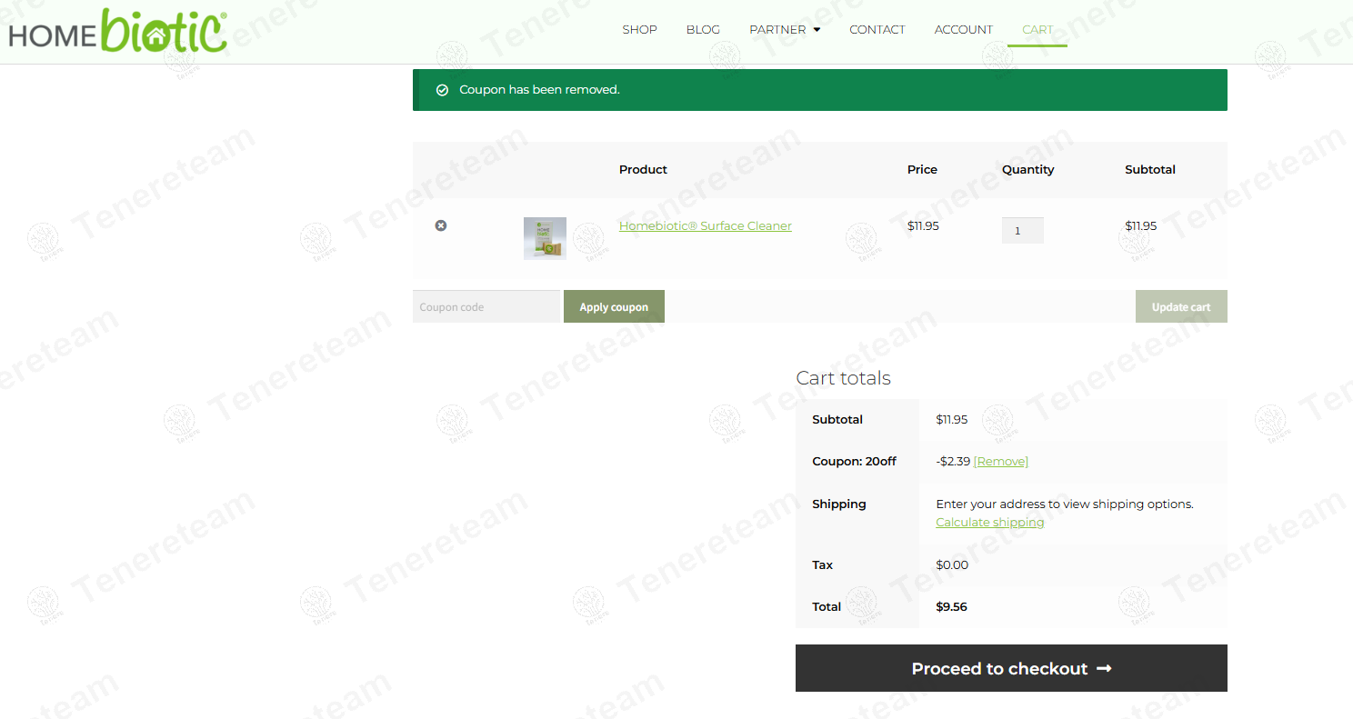1353x719 pixels.
Task: Click the 'Product' column header
Action: (x=643, y=169)
